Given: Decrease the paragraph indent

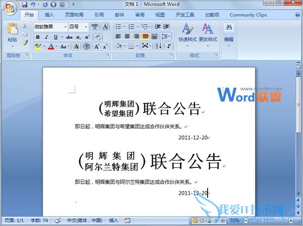Looking at the screenshot, I should 158,27.
